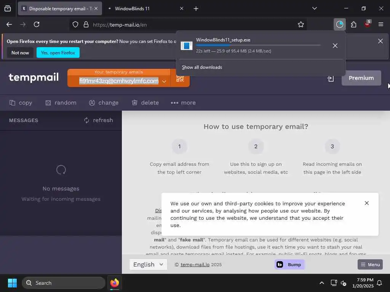The image size is (390, 292).
Task: Bookmark this page with star icon
Action: point(301,25)
